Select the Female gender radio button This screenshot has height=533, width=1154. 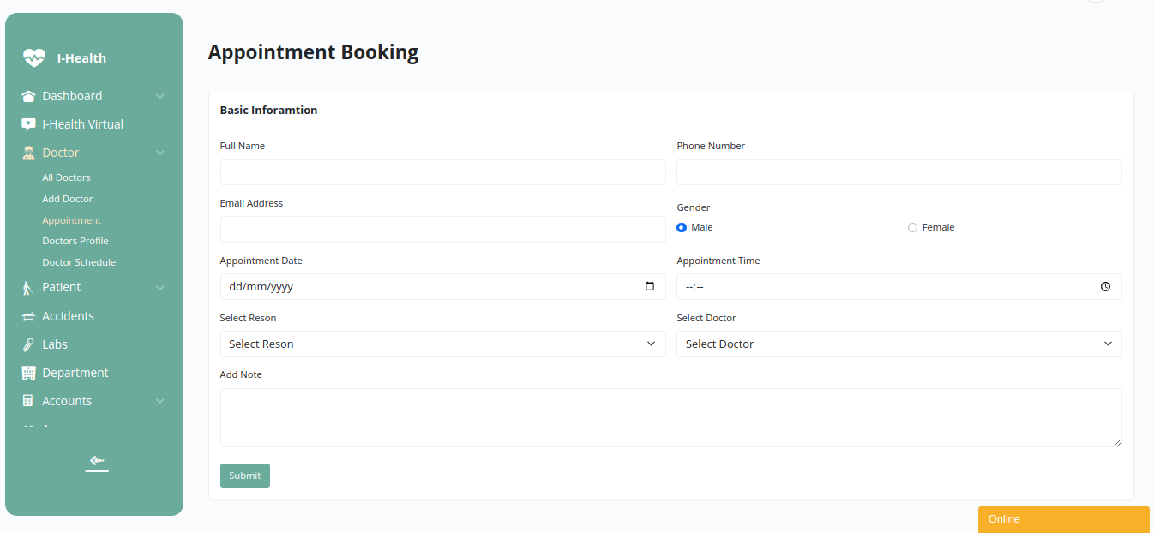click(x=912, y=228)
